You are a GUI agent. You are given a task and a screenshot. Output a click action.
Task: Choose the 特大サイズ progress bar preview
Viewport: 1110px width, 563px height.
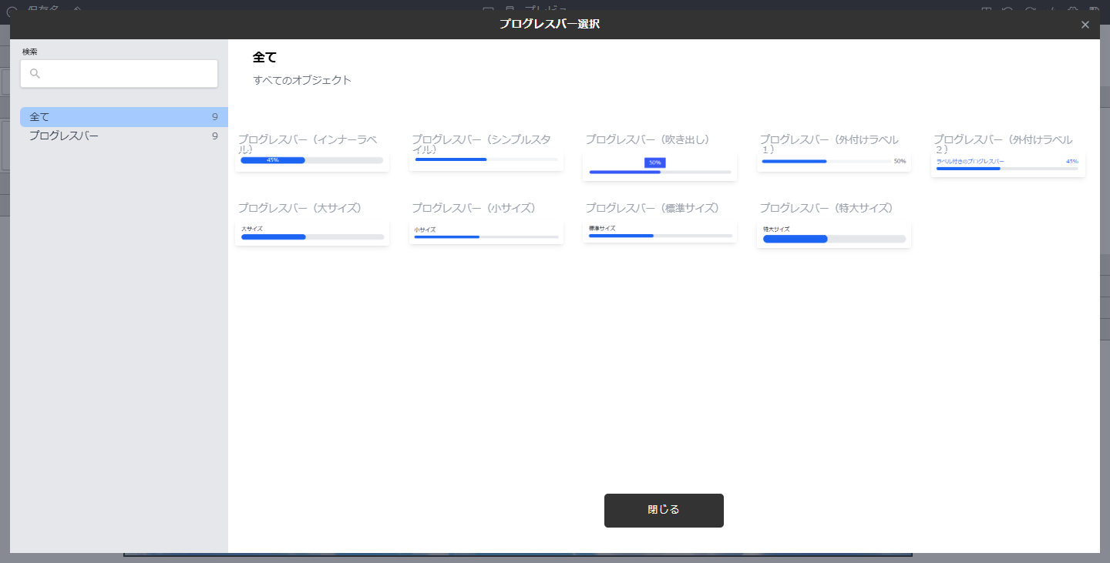tap(833, 235)
